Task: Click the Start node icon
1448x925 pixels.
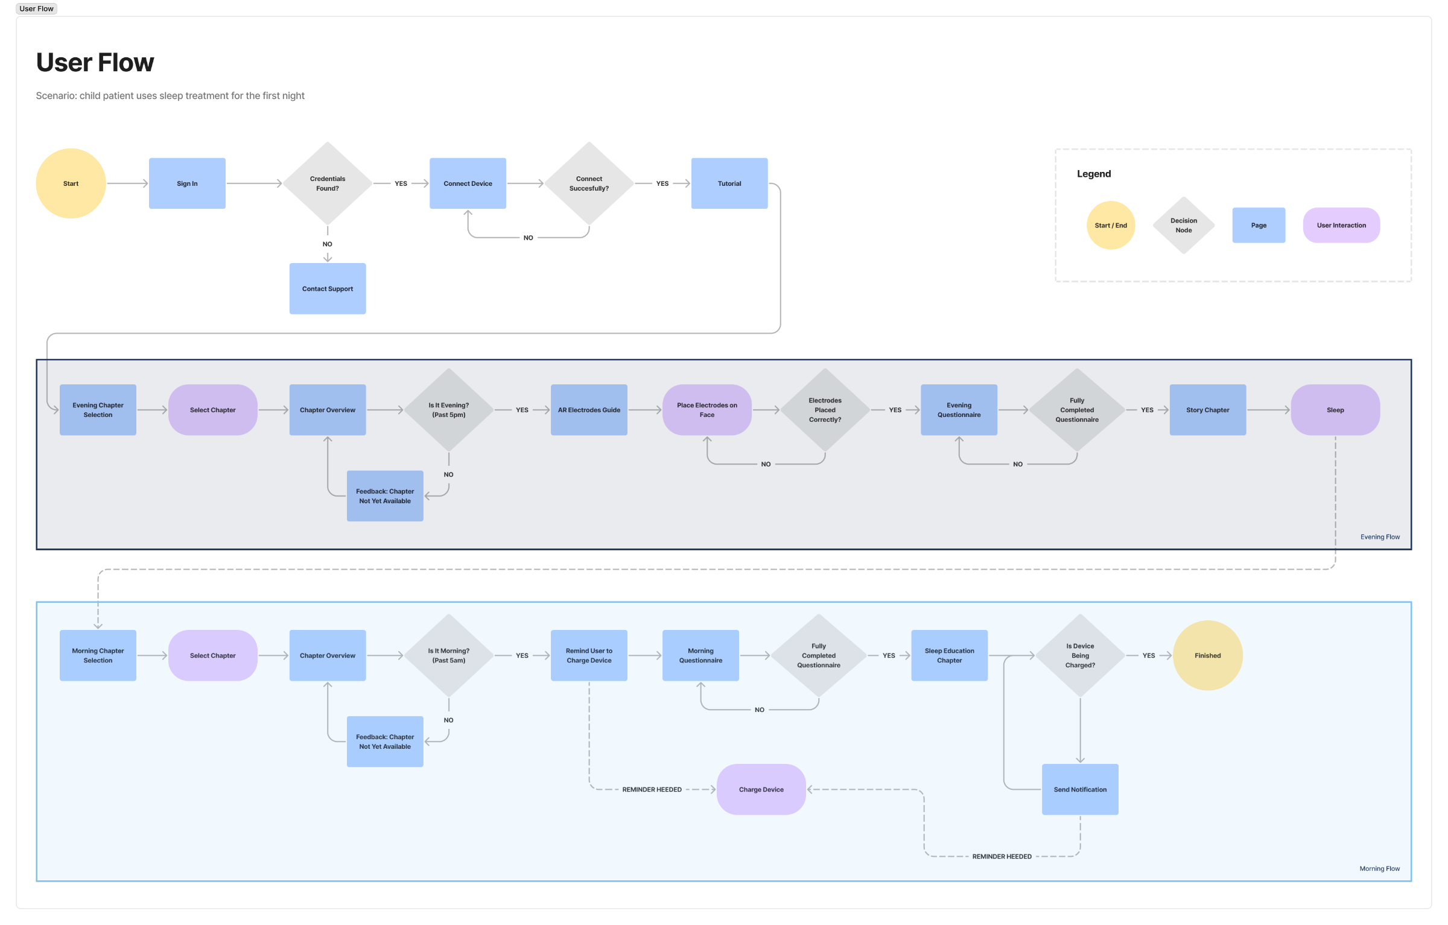Action: pyautogui.click(x=71, y=183)
